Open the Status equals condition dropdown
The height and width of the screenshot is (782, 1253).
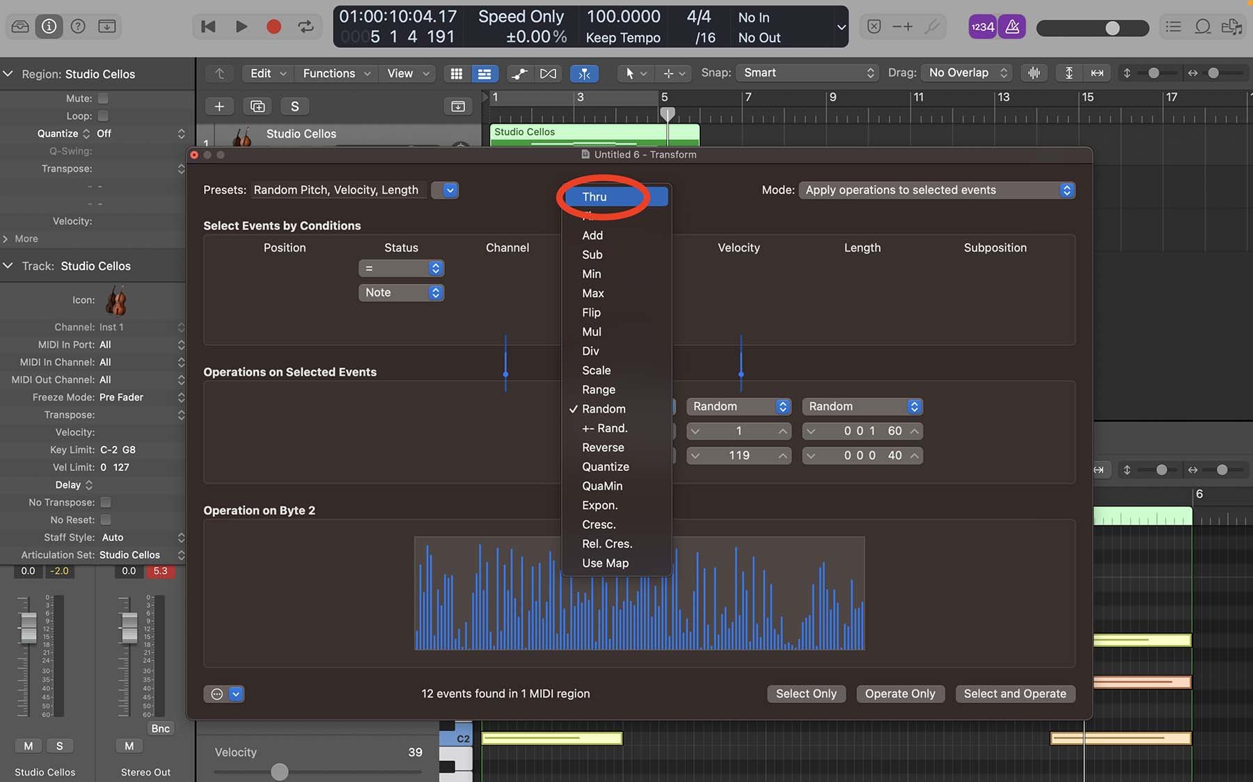pyautogui.click(x=401, y=269)
